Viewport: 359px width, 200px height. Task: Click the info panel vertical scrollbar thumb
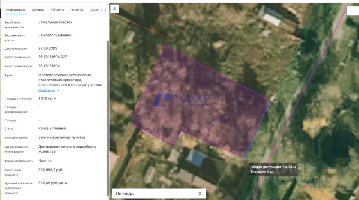[108, 118]
